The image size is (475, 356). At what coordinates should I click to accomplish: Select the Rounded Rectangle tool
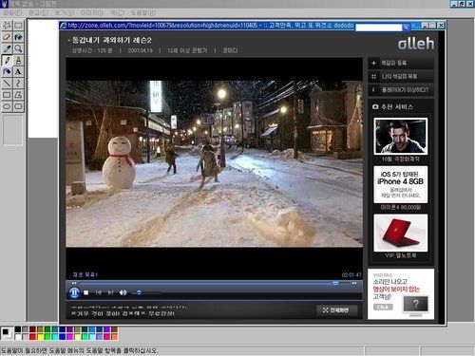coord(18,106)
